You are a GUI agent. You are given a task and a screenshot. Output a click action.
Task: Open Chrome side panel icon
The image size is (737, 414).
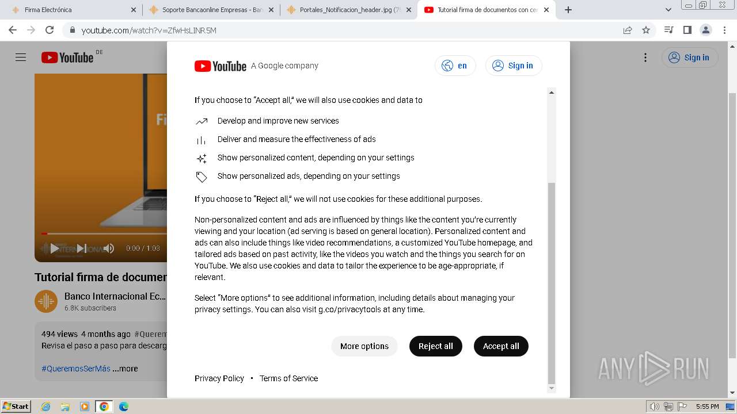coord(687,30)
